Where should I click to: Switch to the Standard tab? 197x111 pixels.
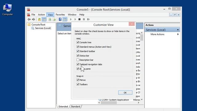(75, 106)
